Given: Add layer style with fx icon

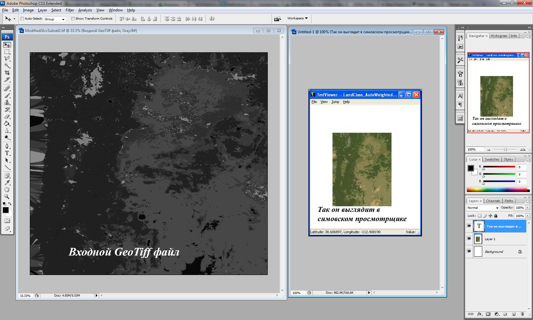Looking at the screenshot, I should pyautogui.click(x=479, y=314).
